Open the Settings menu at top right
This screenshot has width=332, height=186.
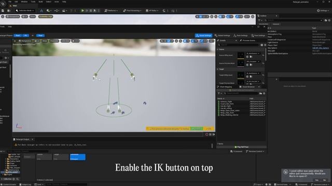pos(323,10)
